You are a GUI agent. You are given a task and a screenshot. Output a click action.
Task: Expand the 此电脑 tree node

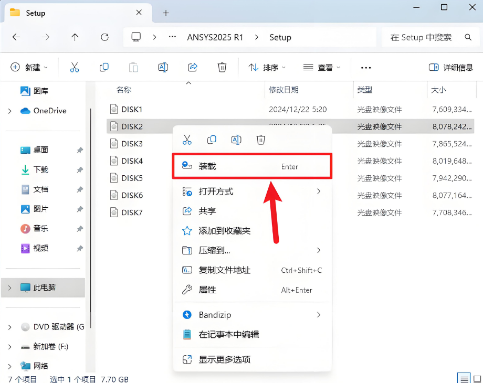tap(9, 288)
